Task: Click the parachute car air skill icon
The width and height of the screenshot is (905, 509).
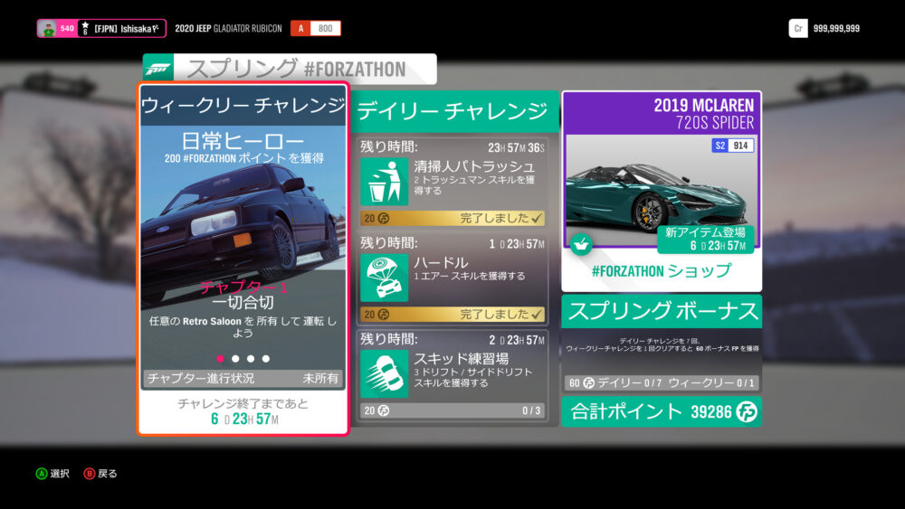Action: (384, 278)
